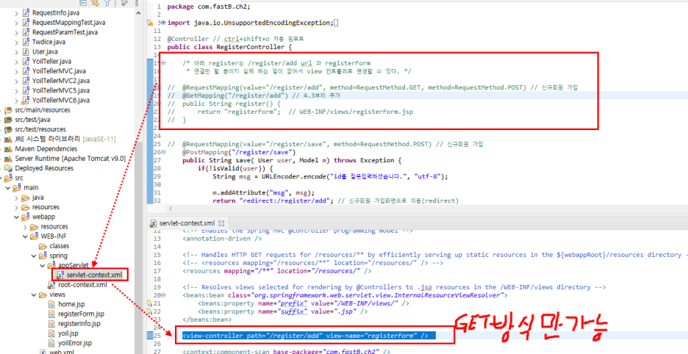
Task: Click the src/main/resources folder icon
Action: (x=8, y=109)
